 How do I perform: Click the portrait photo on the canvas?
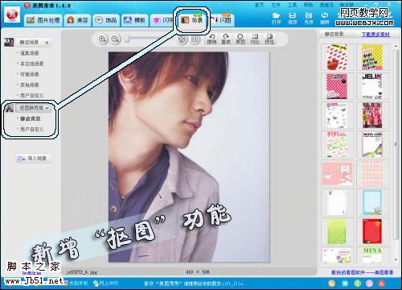click(x=189, y=157)
